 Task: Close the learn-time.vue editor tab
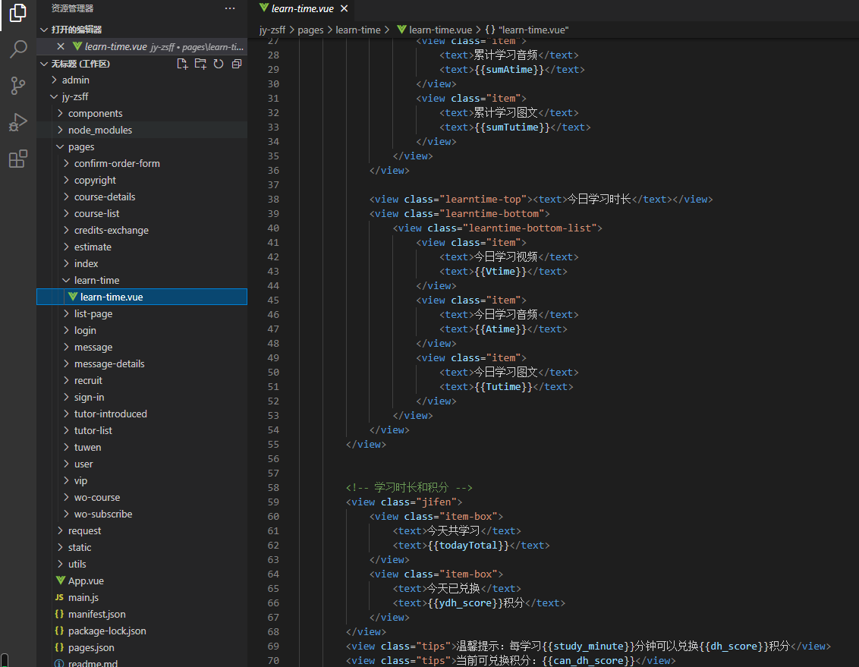(x=344, y=8)
